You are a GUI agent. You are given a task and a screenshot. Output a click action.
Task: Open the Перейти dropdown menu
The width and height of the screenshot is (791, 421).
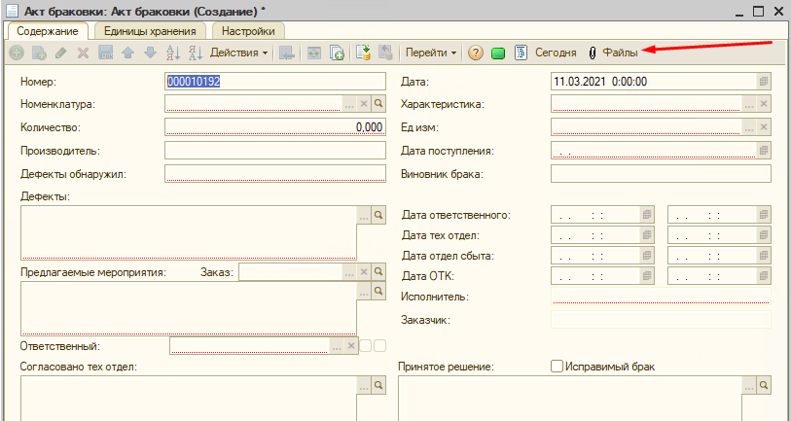pyautogui.click(x=431, y=53)
